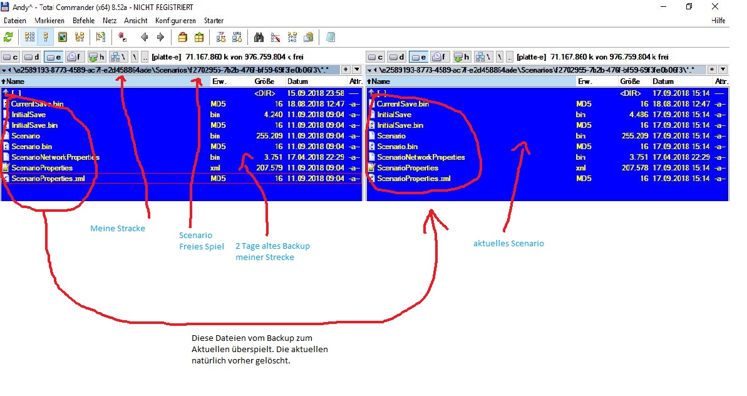
Task: Go back with the left arrow icon
Action: [x=145, y=37]
